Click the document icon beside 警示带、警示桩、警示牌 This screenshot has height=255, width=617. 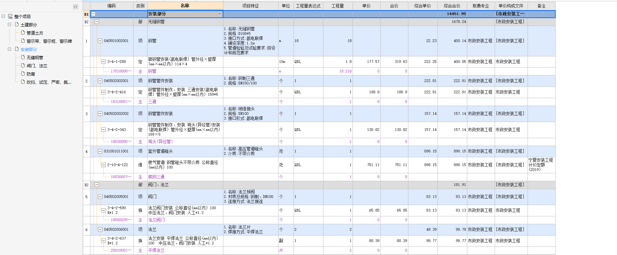coord(23,41)
